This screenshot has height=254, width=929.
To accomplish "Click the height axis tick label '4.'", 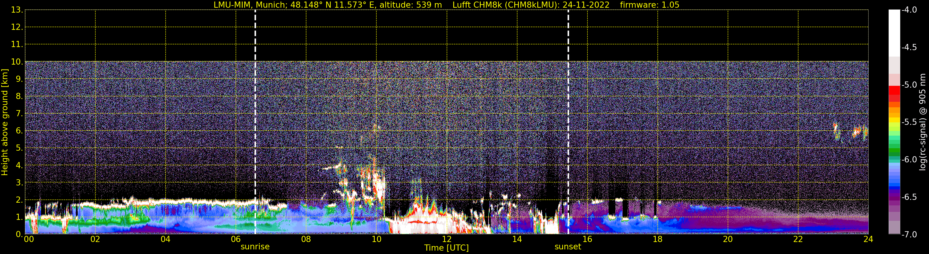I will pyautogui.click(x=19, y=165).
